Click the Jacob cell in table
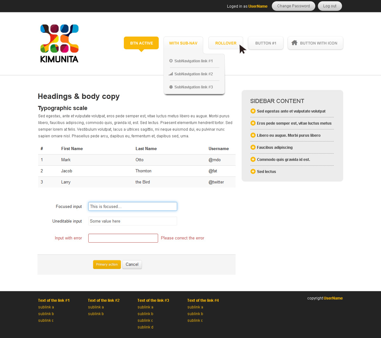 67,171
